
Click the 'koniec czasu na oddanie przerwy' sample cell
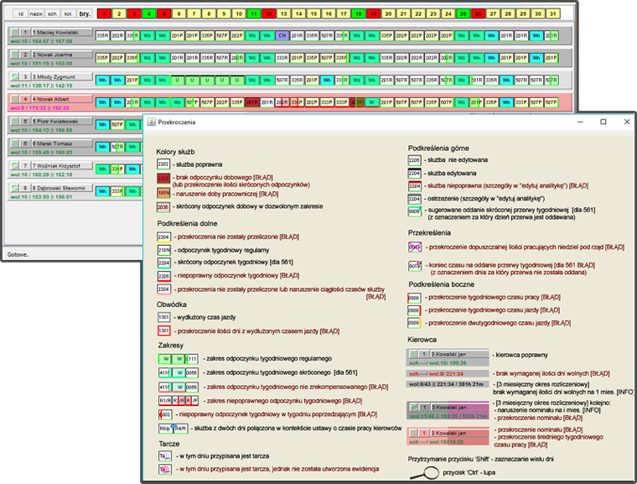point(415,266)
